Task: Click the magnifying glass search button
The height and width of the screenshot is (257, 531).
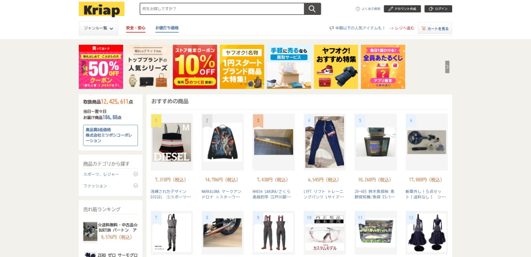Action: tap(312, 9)
